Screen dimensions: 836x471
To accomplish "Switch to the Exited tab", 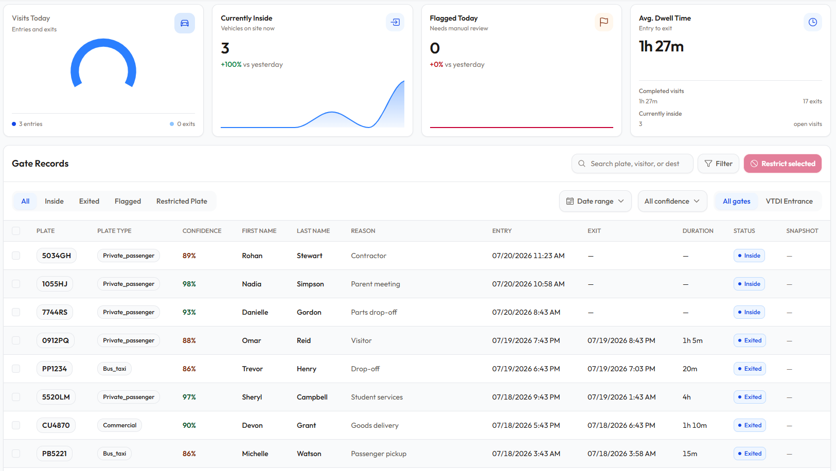I will point(89,201).
